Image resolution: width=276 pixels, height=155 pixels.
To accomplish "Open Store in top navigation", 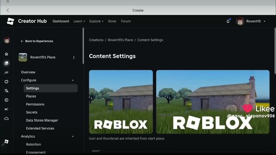I will [112, 21].
